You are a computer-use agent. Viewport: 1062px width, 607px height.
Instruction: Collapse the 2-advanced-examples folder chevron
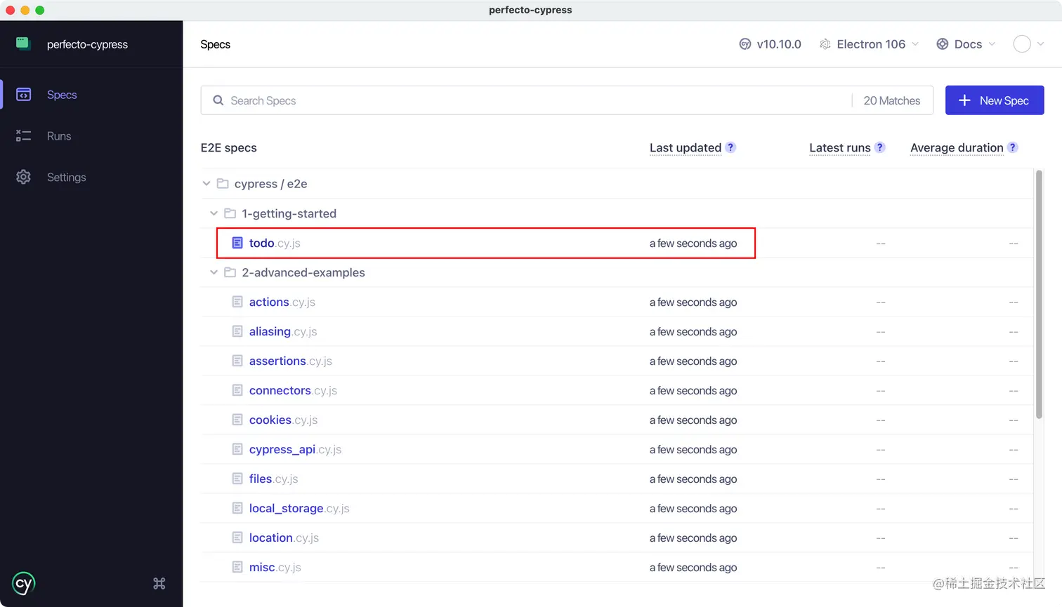click(x=214, y=272)
